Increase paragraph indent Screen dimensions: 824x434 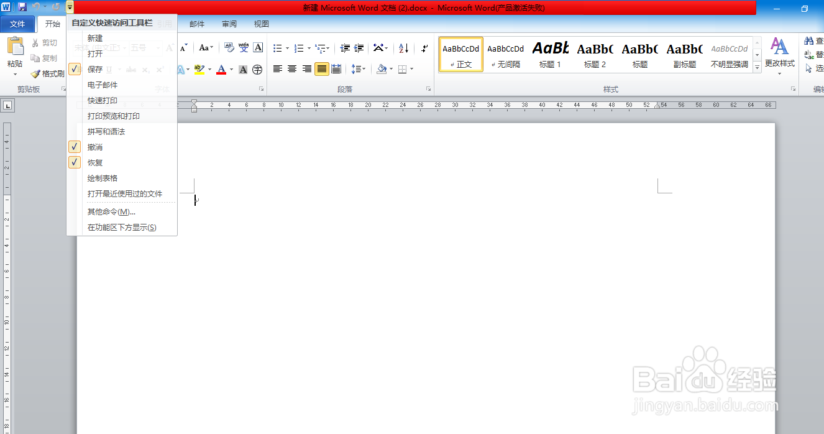pyautogui.click(x=359, y=48)
